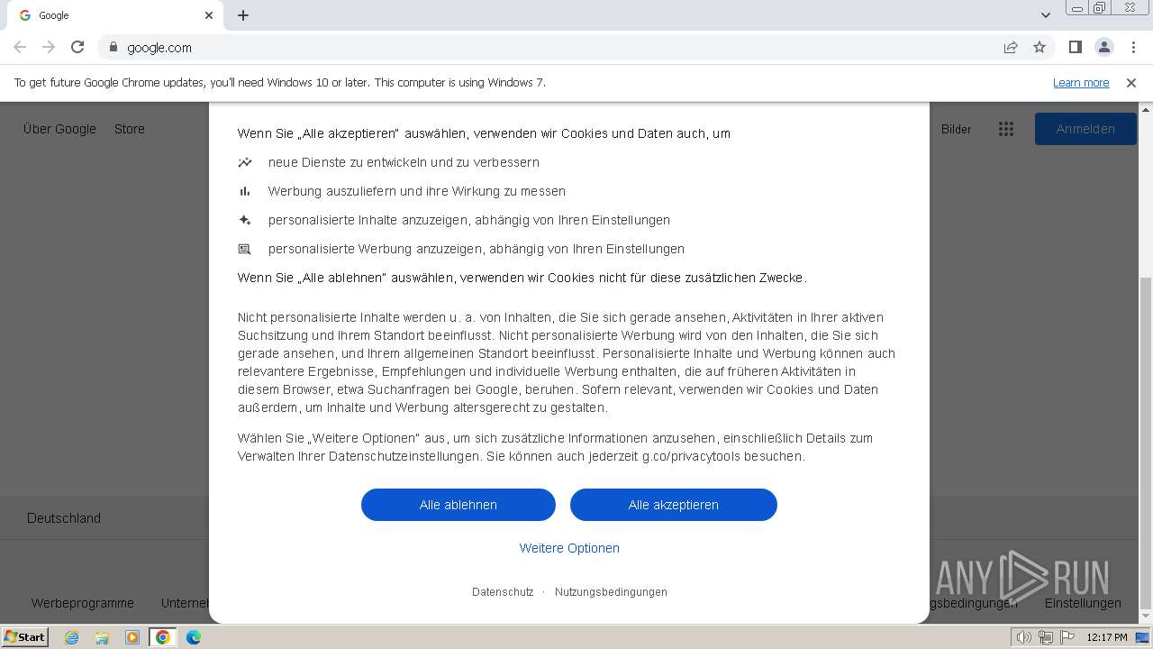The width and height of the screenshot is (1153, 649).
Task: Open the Chrome three-dot menu
Action: (x=1133, y=47)
